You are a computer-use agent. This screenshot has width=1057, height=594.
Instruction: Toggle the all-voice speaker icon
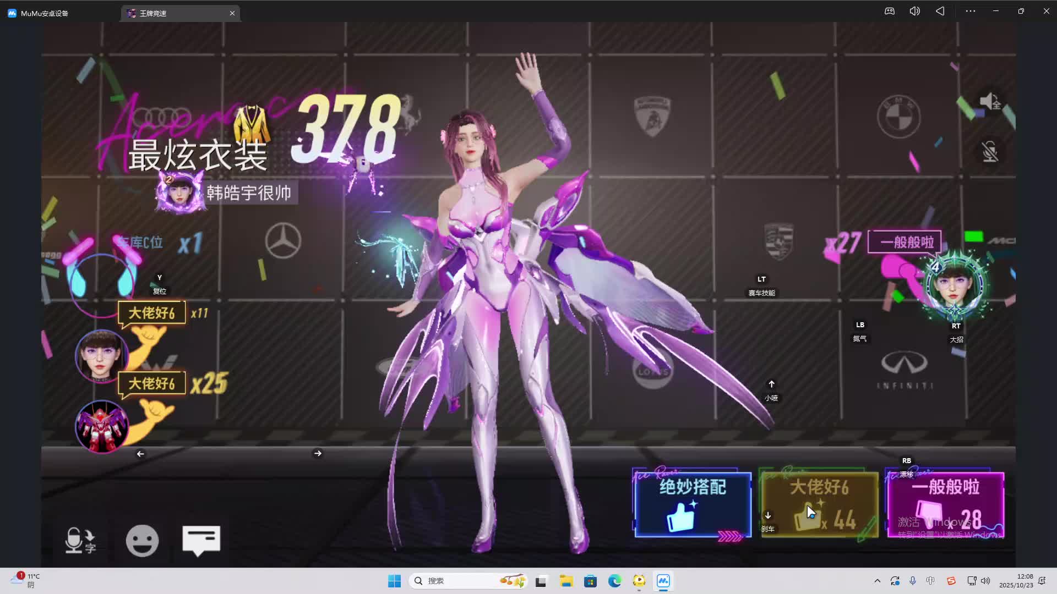[x=989, y=102]
